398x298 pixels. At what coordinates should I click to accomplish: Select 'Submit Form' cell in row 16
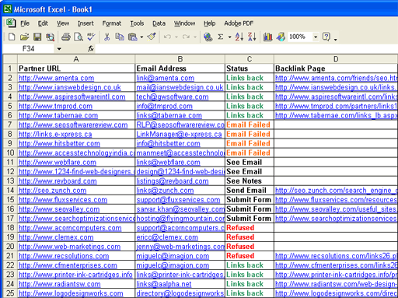click(x=250, y=209)
